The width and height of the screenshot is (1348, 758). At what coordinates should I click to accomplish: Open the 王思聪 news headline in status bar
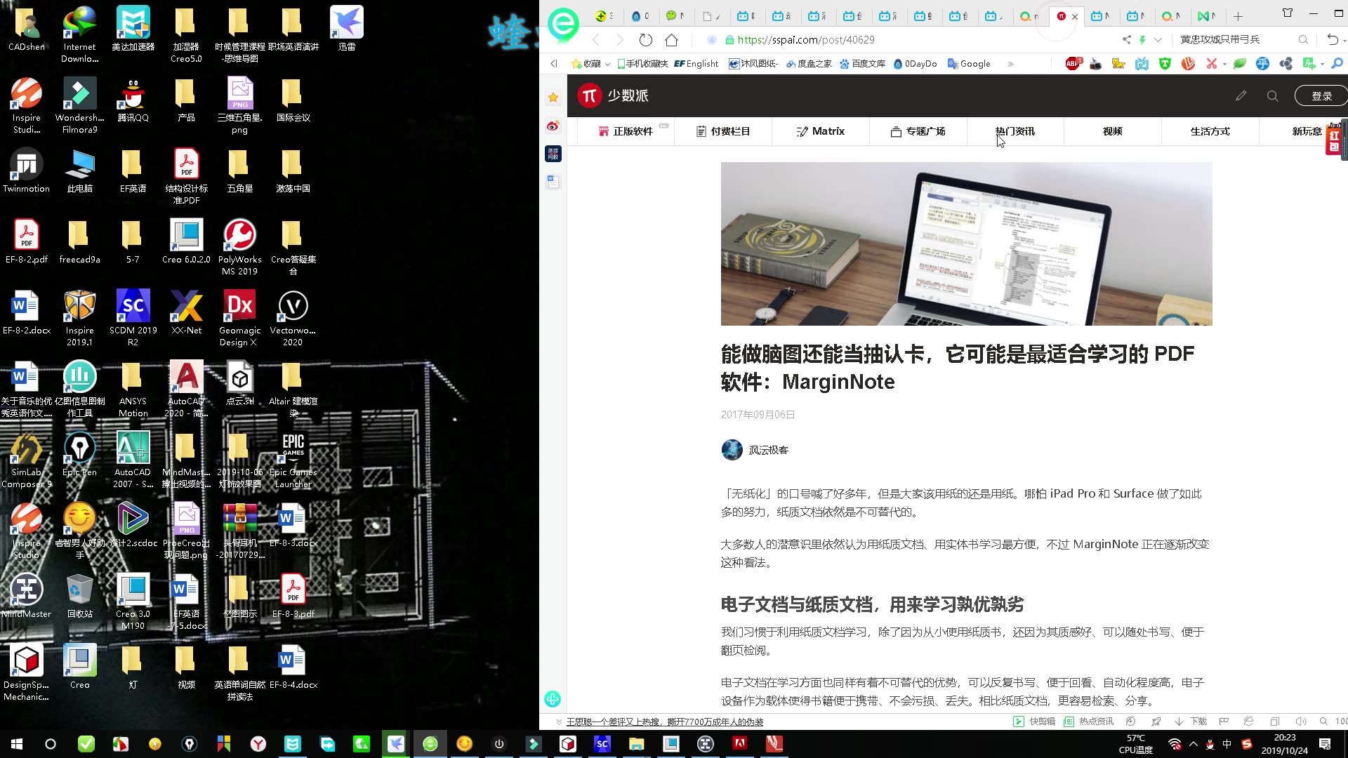point(665,722)
